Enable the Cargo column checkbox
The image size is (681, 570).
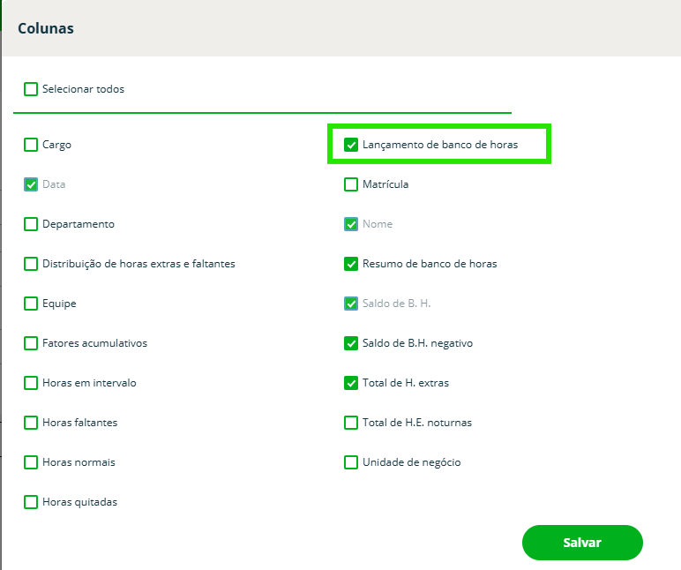31,145
